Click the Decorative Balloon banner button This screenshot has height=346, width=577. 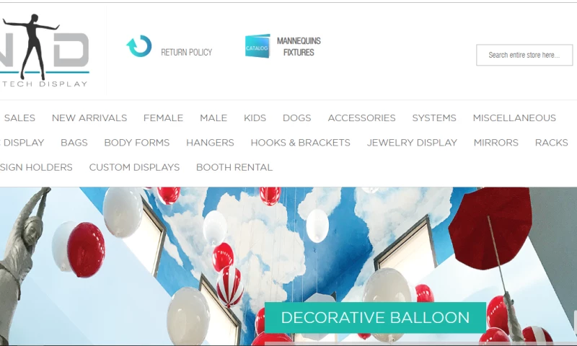375,318
